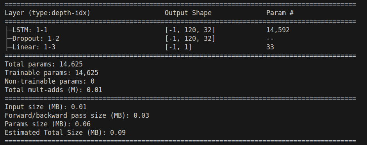This screenshot has width=367, height=145.
Task: Click the Linear param count 33
Action: click(x=270, y=47)
